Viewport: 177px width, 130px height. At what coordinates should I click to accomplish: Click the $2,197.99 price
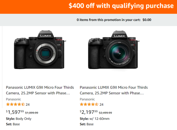pyautogui.click(x=88, y=112)
